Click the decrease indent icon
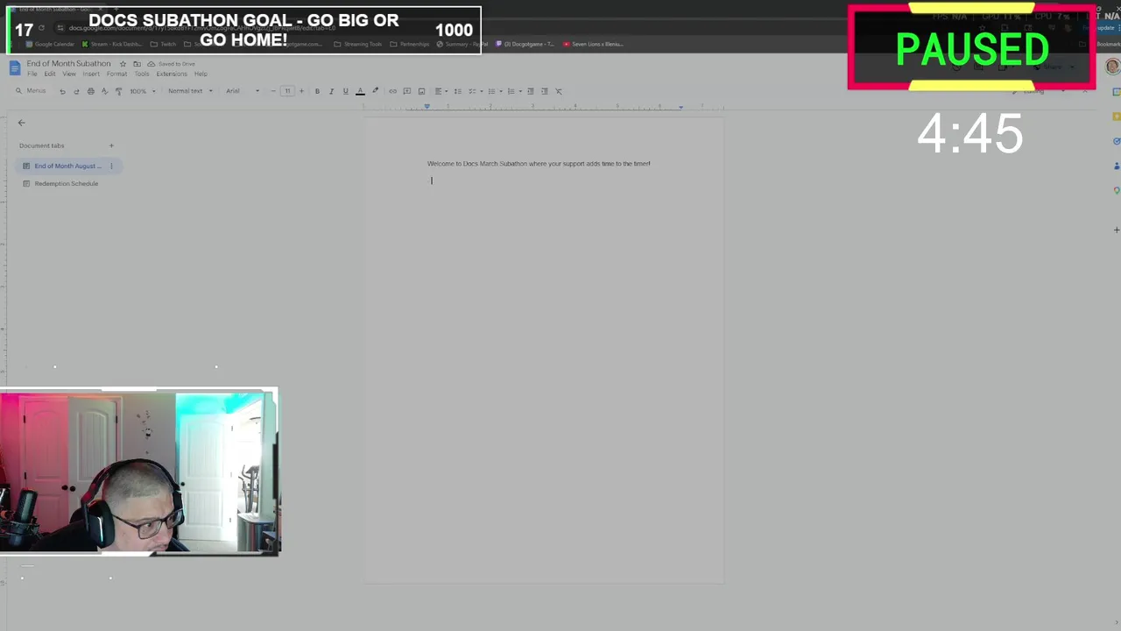 click(x=530, y=91)
